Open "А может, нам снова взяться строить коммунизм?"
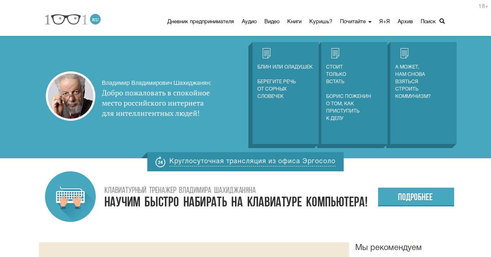491x257 pixels. pos(413,82)
